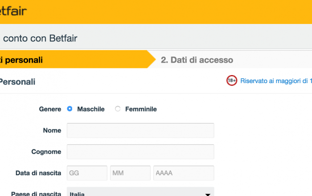
Task: Click the conto con Betfair page heading
Action: (40, 38)
